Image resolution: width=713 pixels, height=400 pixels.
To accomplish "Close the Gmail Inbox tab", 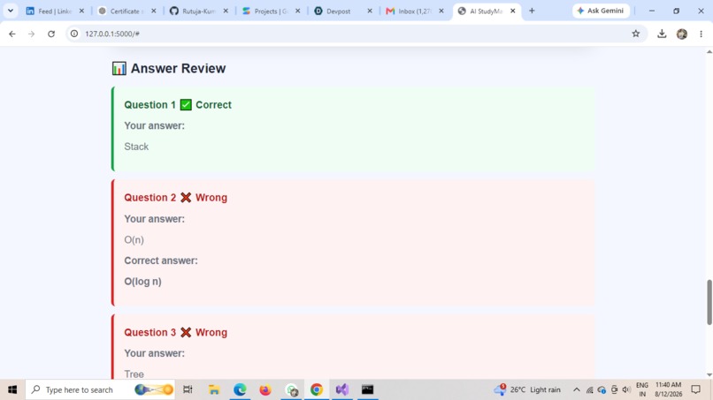I will tap(441, 11).
